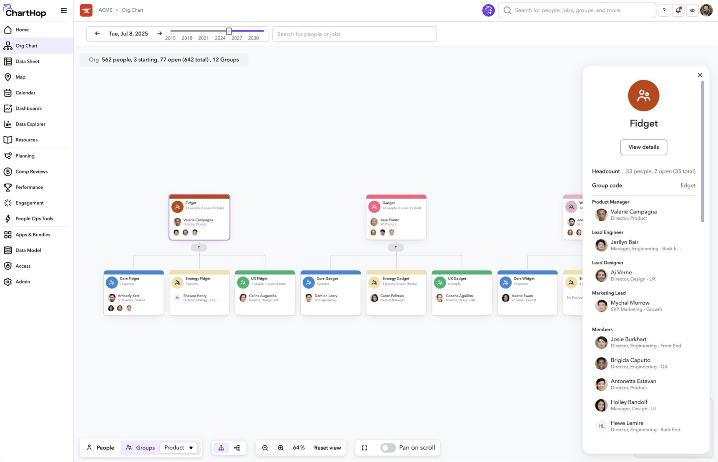Close the Fidget details panel

(x=700, y=75)
